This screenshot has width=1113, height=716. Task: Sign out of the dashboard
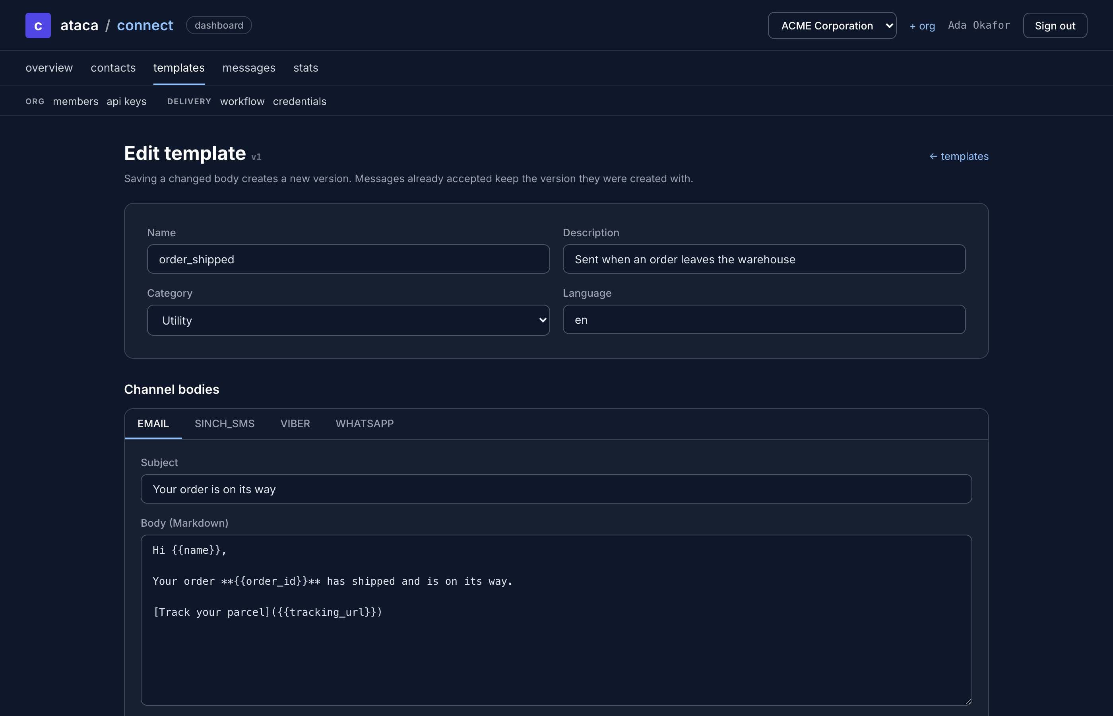click(1055, 25)
